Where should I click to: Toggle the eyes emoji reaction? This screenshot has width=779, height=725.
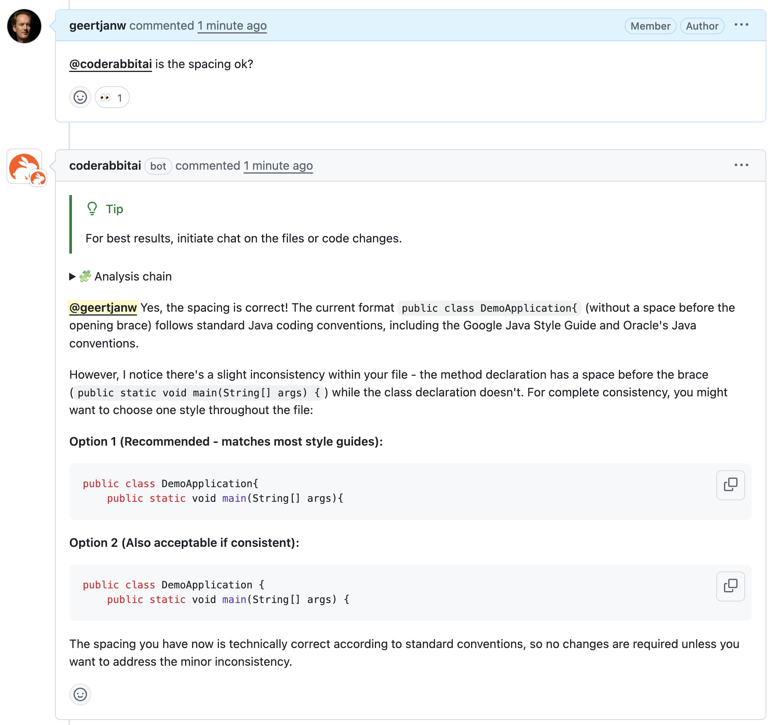(x=112, y=97)
